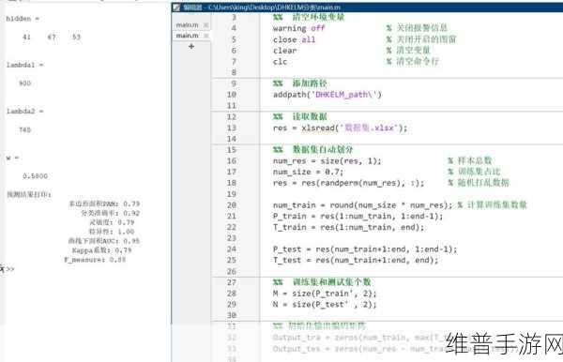
Task: Click 'lambda2 =' in command window
Action: point(24,112)
